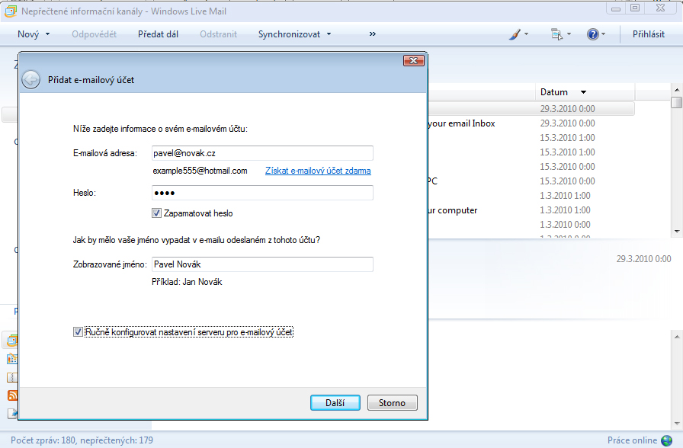
Task: Minimize the Windows Live Mail window
Action: pos(616,8)
